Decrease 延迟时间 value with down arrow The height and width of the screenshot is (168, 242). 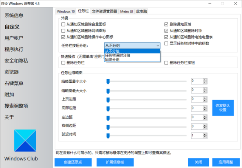pos(205,137)
